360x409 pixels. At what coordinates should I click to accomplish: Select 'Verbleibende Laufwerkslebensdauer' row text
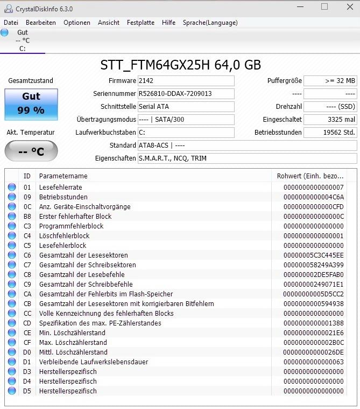(x=94, y=362)
